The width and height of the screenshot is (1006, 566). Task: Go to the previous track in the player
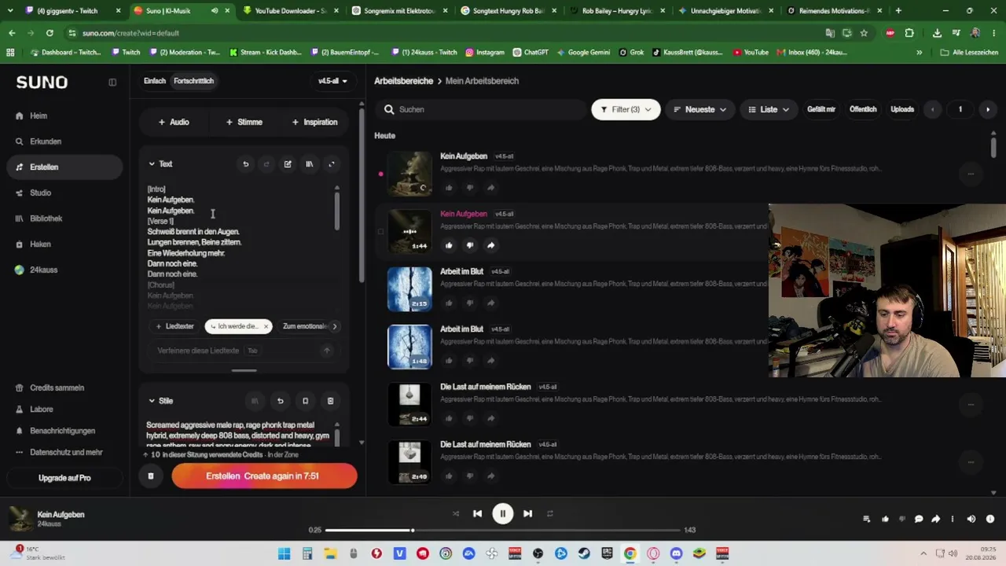(477, 513)
